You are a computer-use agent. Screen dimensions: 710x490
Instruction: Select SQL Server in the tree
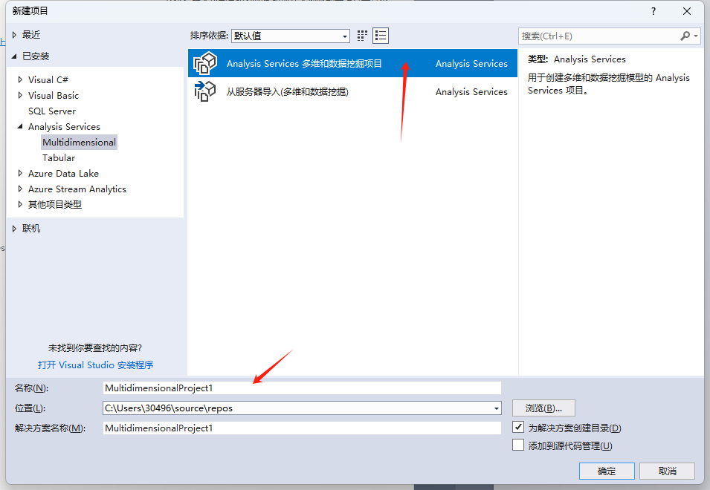tap(52, 111)
